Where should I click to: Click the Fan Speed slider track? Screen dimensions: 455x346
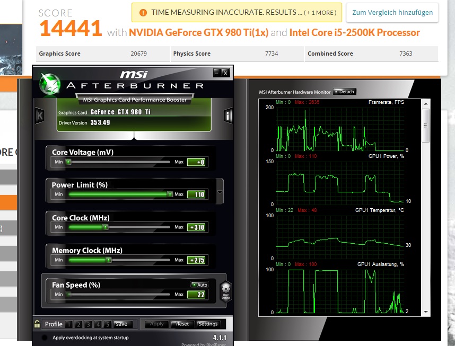click(119, 295)
